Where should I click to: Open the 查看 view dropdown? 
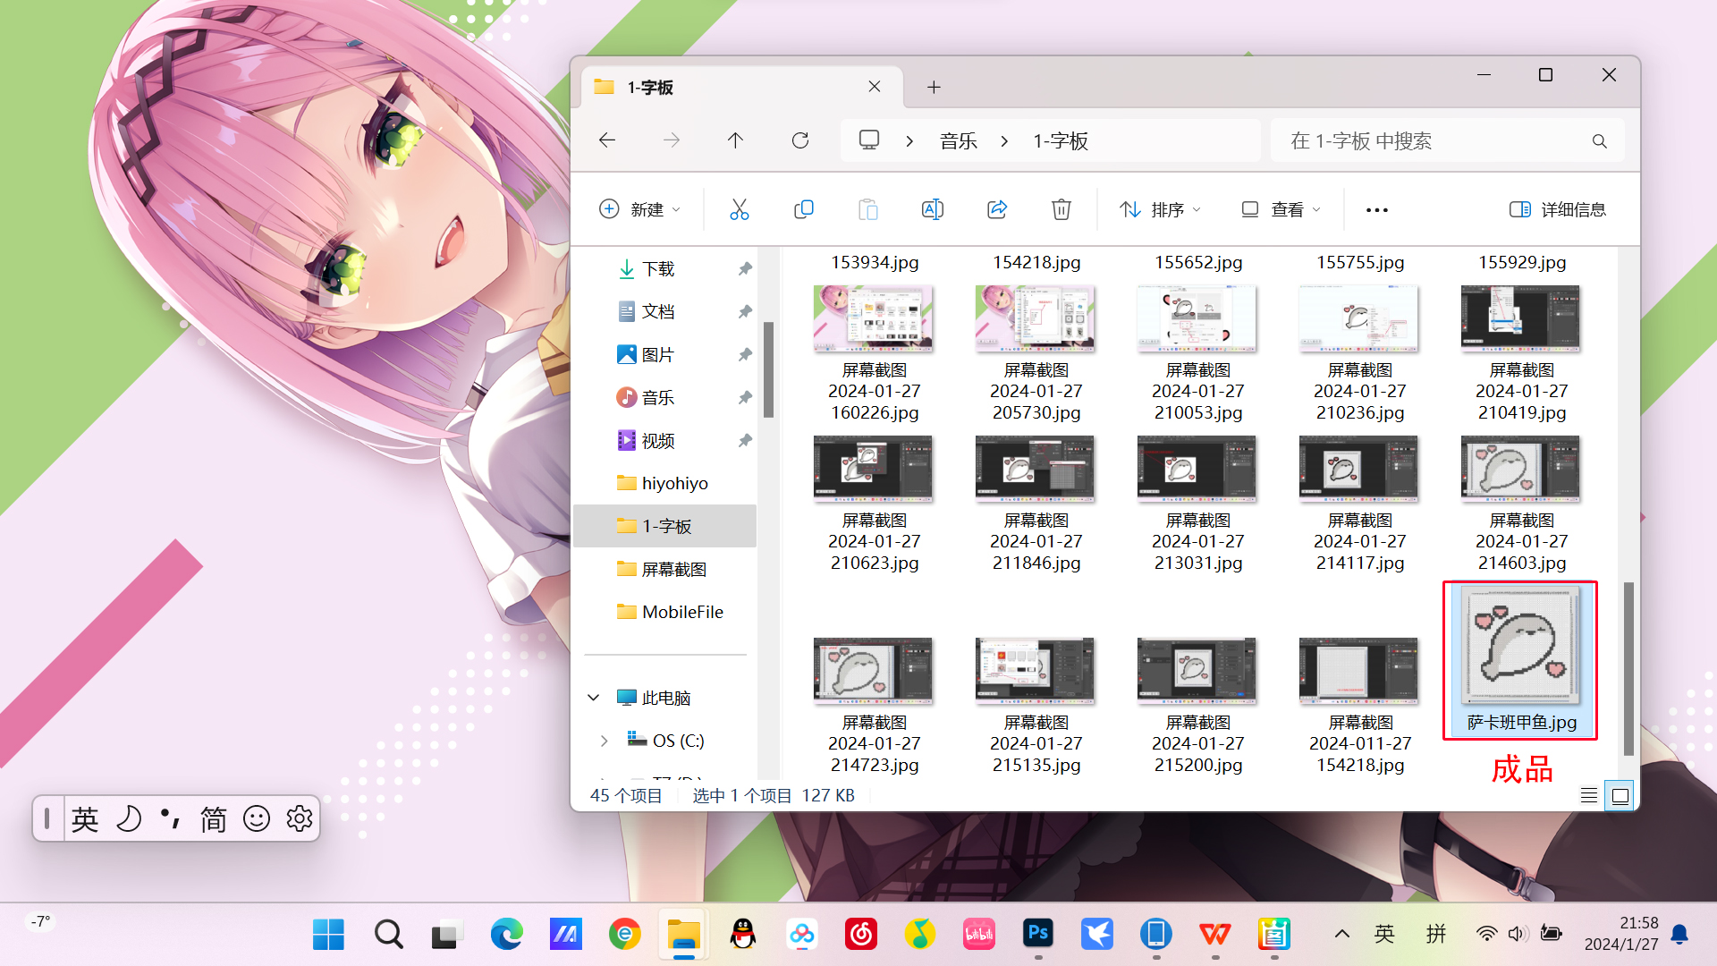1281,209
